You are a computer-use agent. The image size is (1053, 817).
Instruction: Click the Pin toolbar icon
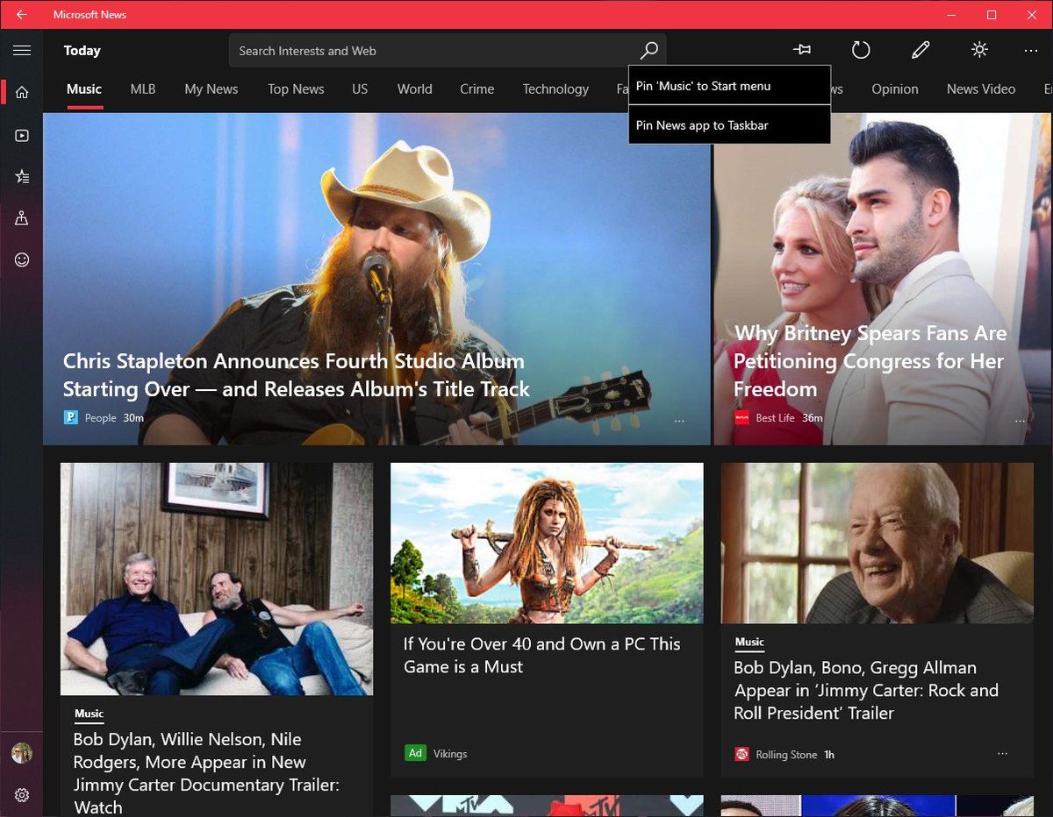point(801,50)
